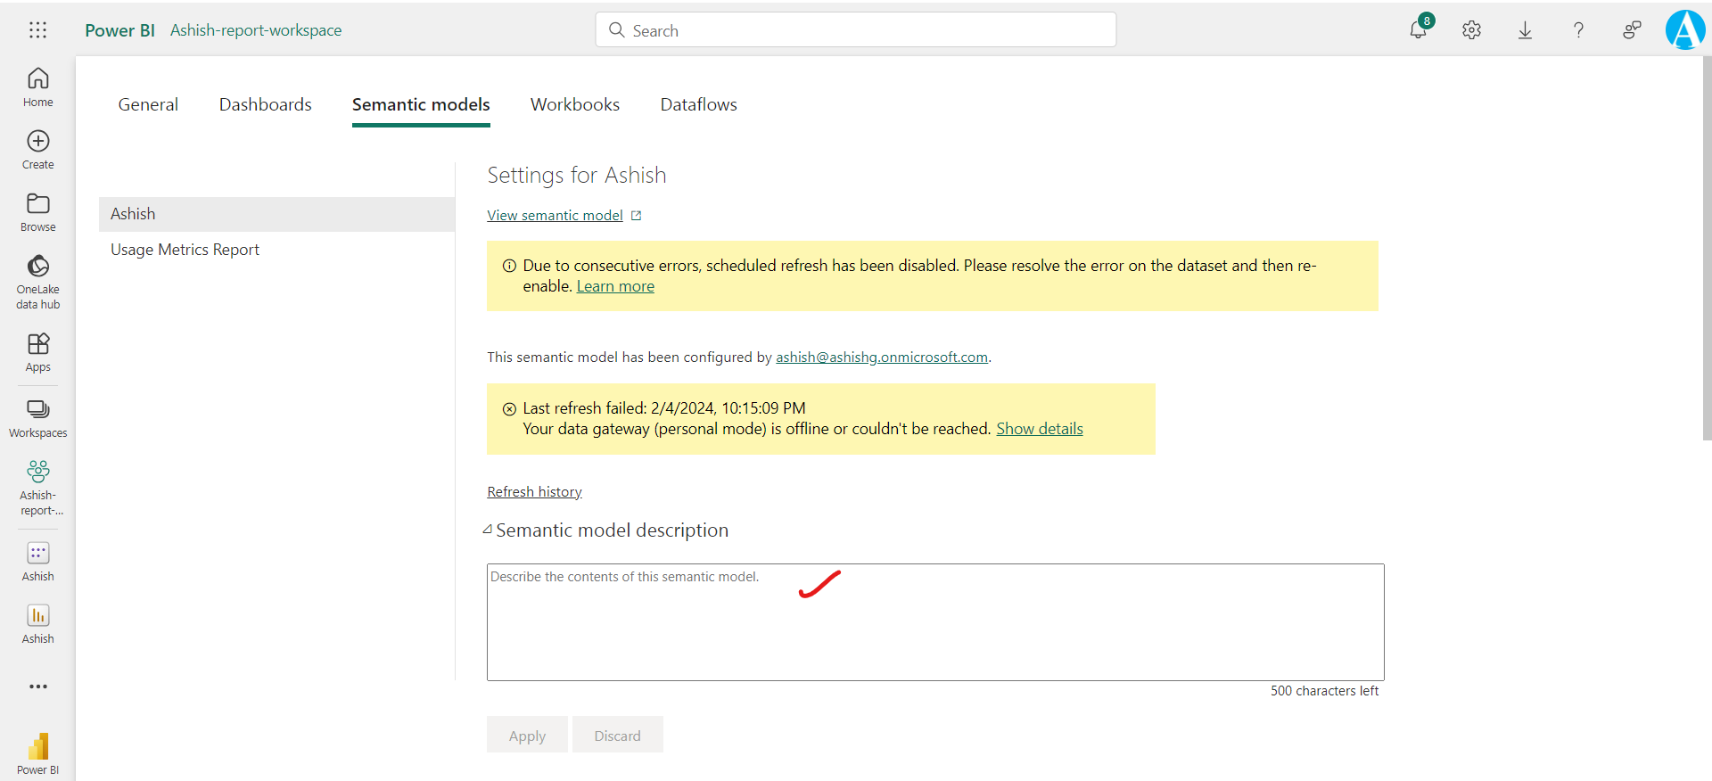
Task: Click the download arrow icon
Action: click(x=1525, y=30)
